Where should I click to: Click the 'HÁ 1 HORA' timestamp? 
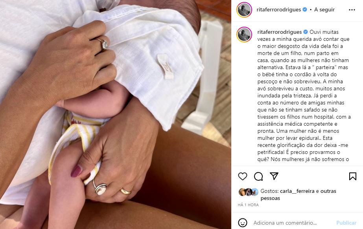248,205
